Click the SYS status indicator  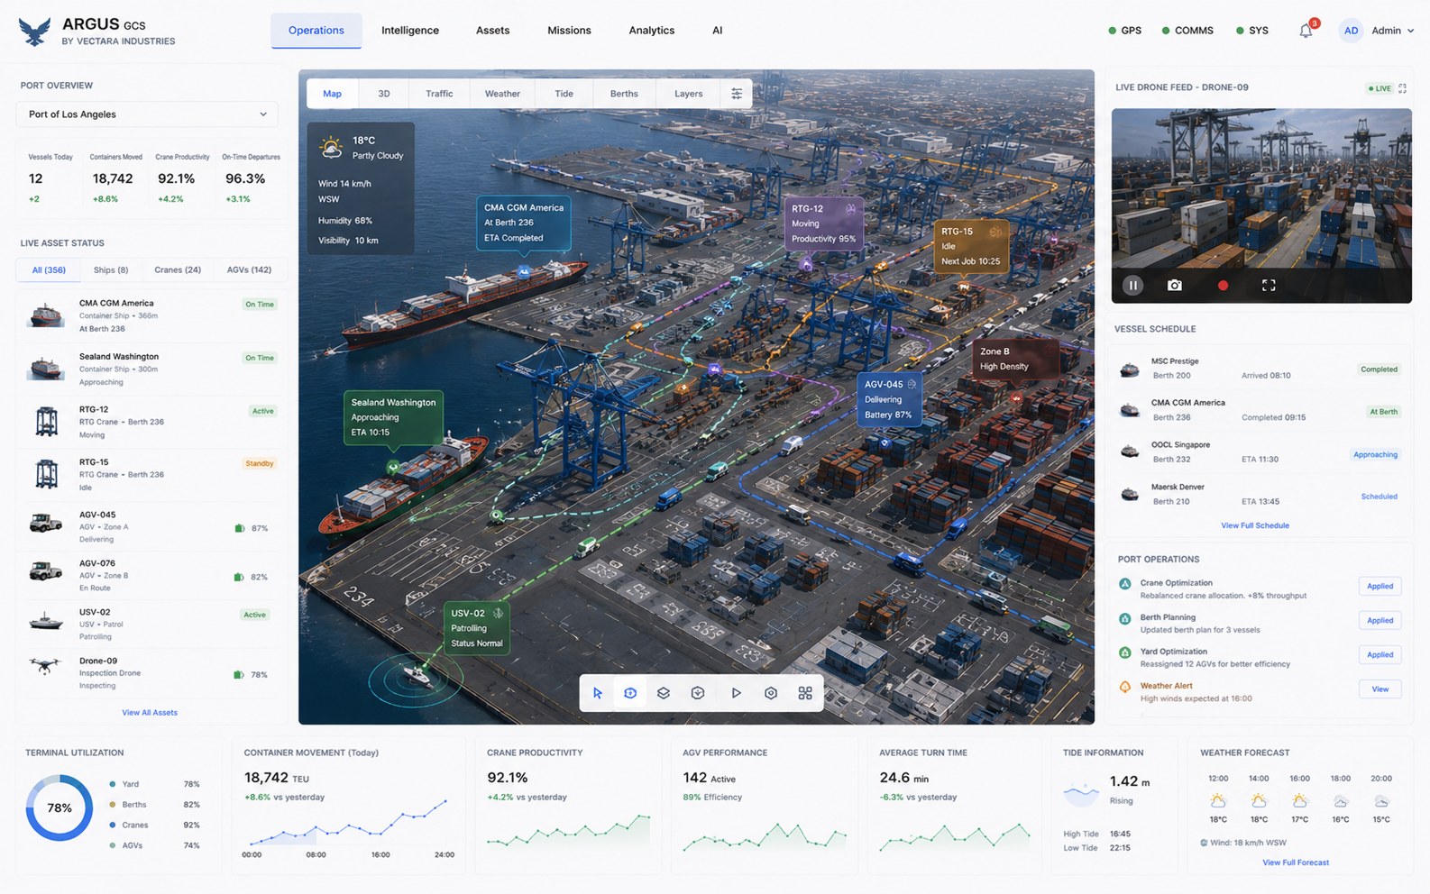(1252, 31)
